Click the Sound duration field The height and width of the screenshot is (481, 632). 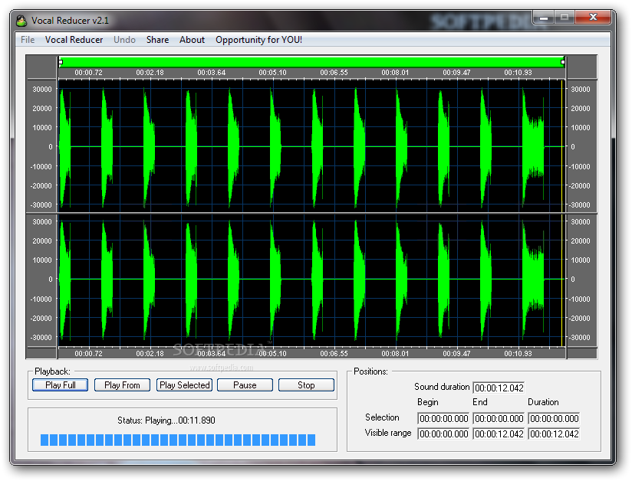499,388
